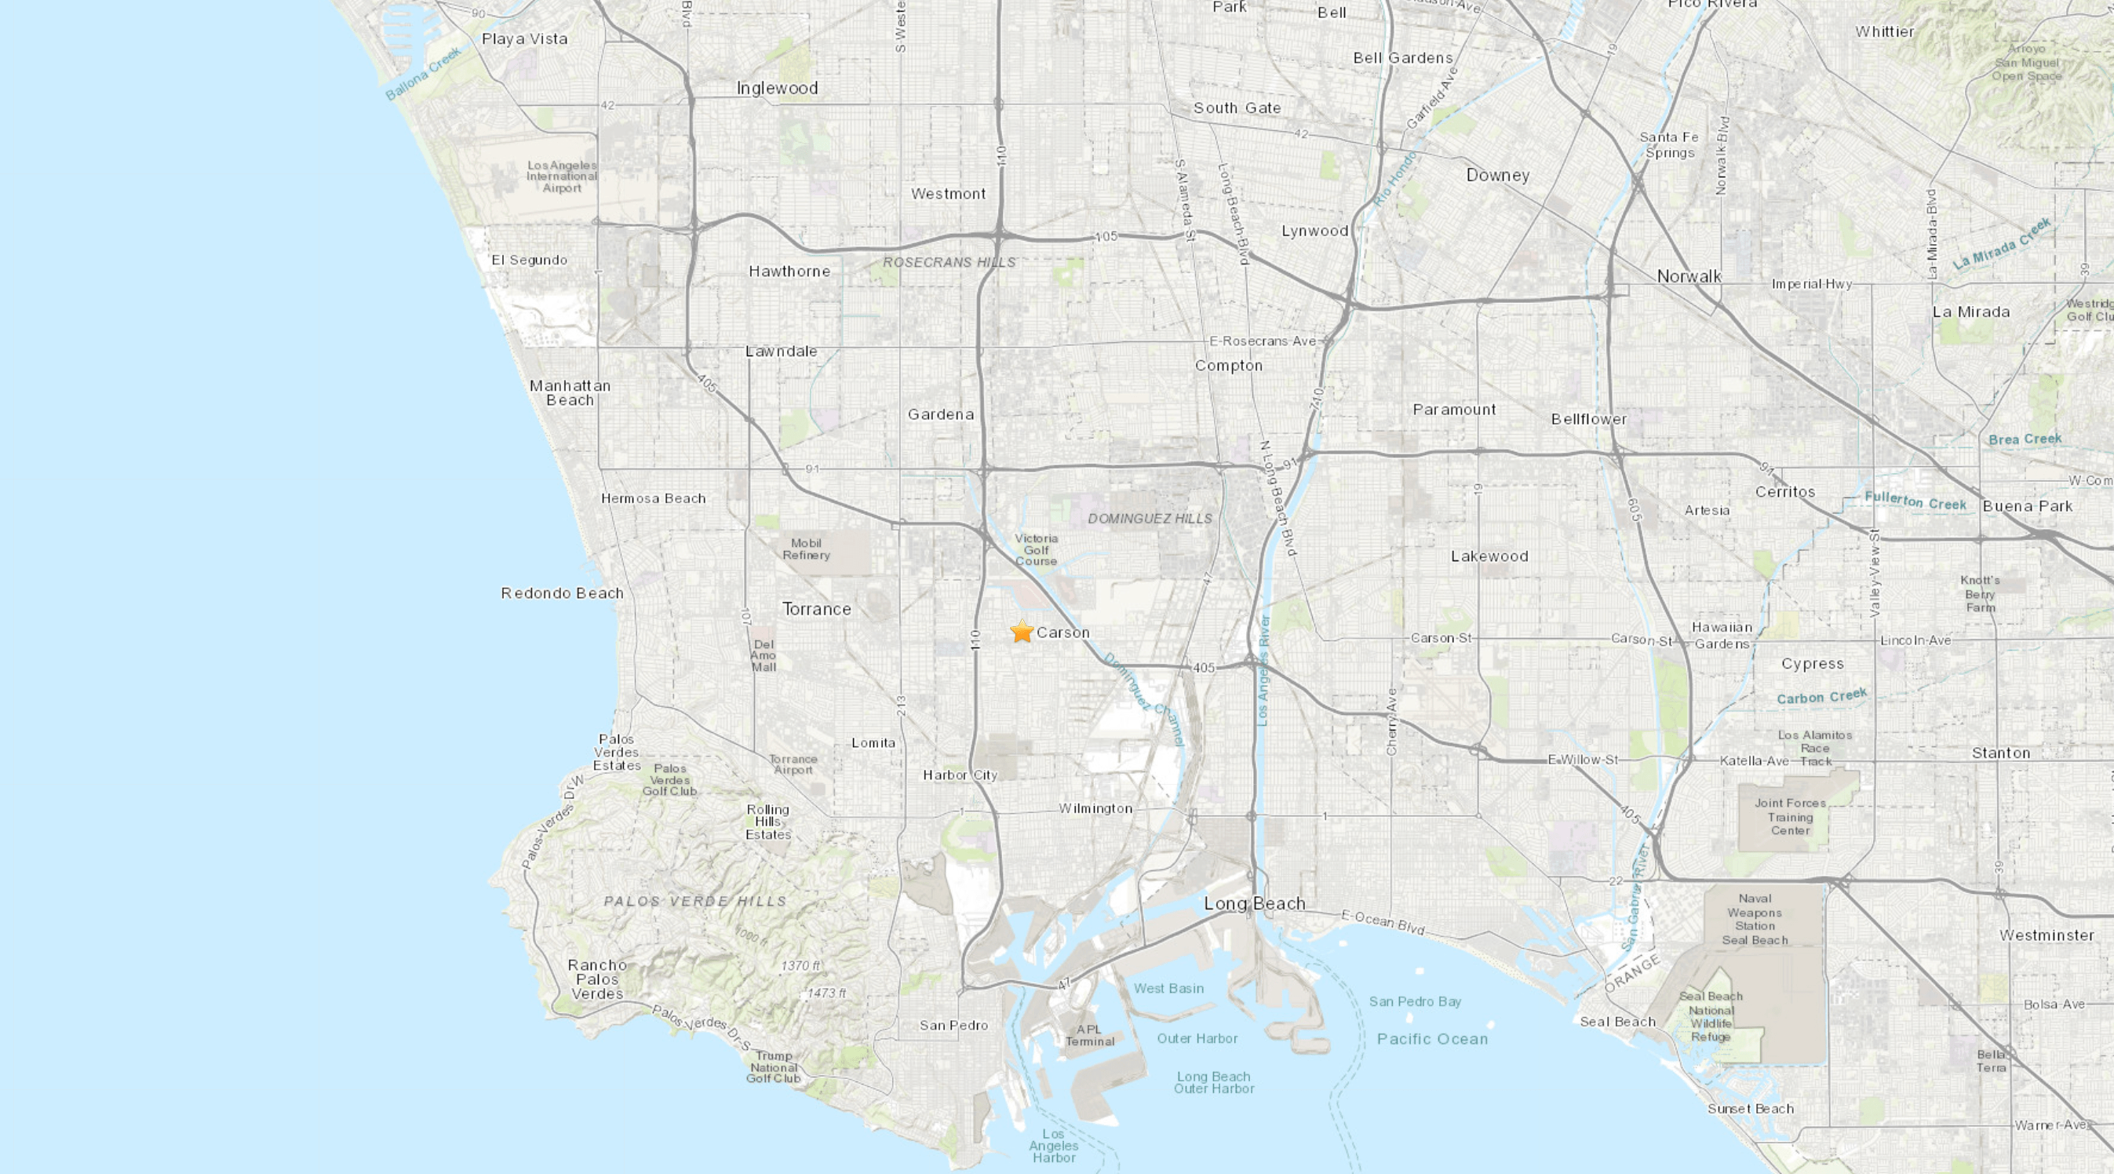Screen dimensions: 2114x1174
Task: Click the Westmont label
Action: point(949,195)
